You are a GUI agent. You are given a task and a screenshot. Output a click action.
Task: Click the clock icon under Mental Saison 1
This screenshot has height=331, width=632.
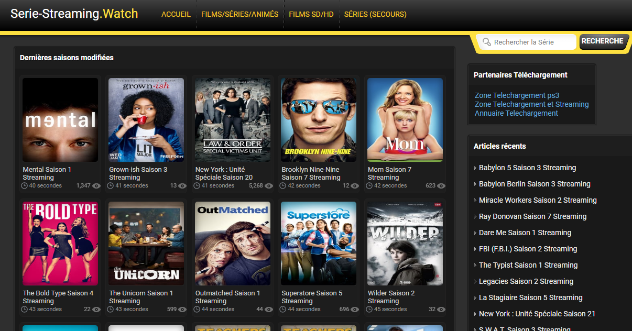[25, 186]
